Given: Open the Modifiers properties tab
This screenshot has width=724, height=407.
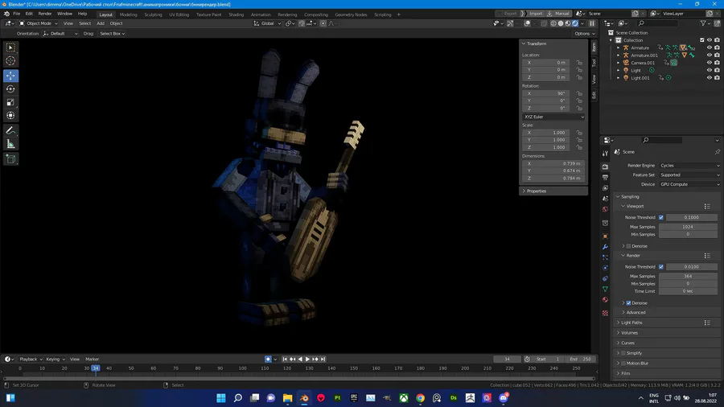Looking at the screenshot, I should click(605, 247).
